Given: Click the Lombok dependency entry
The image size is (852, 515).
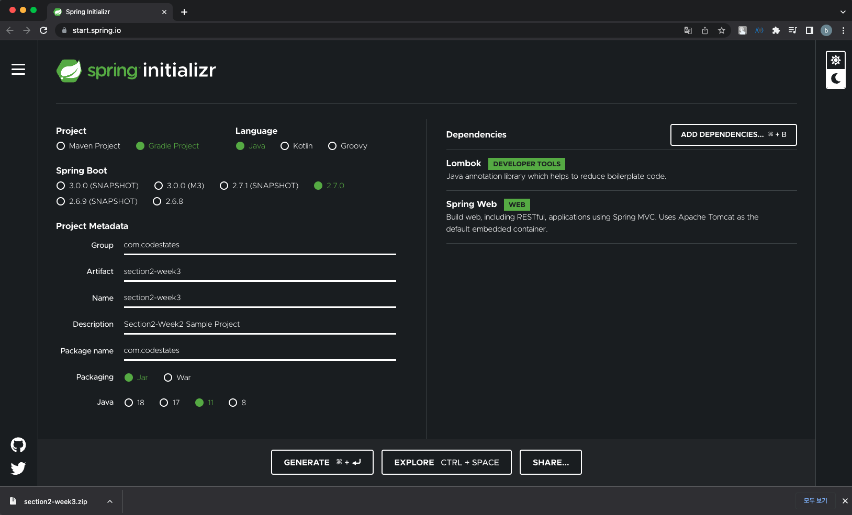Looking at the screenshot, I should (x=621, y=170).
